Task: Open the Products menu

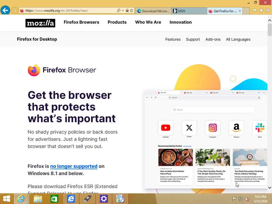Action: pos(117,22)
